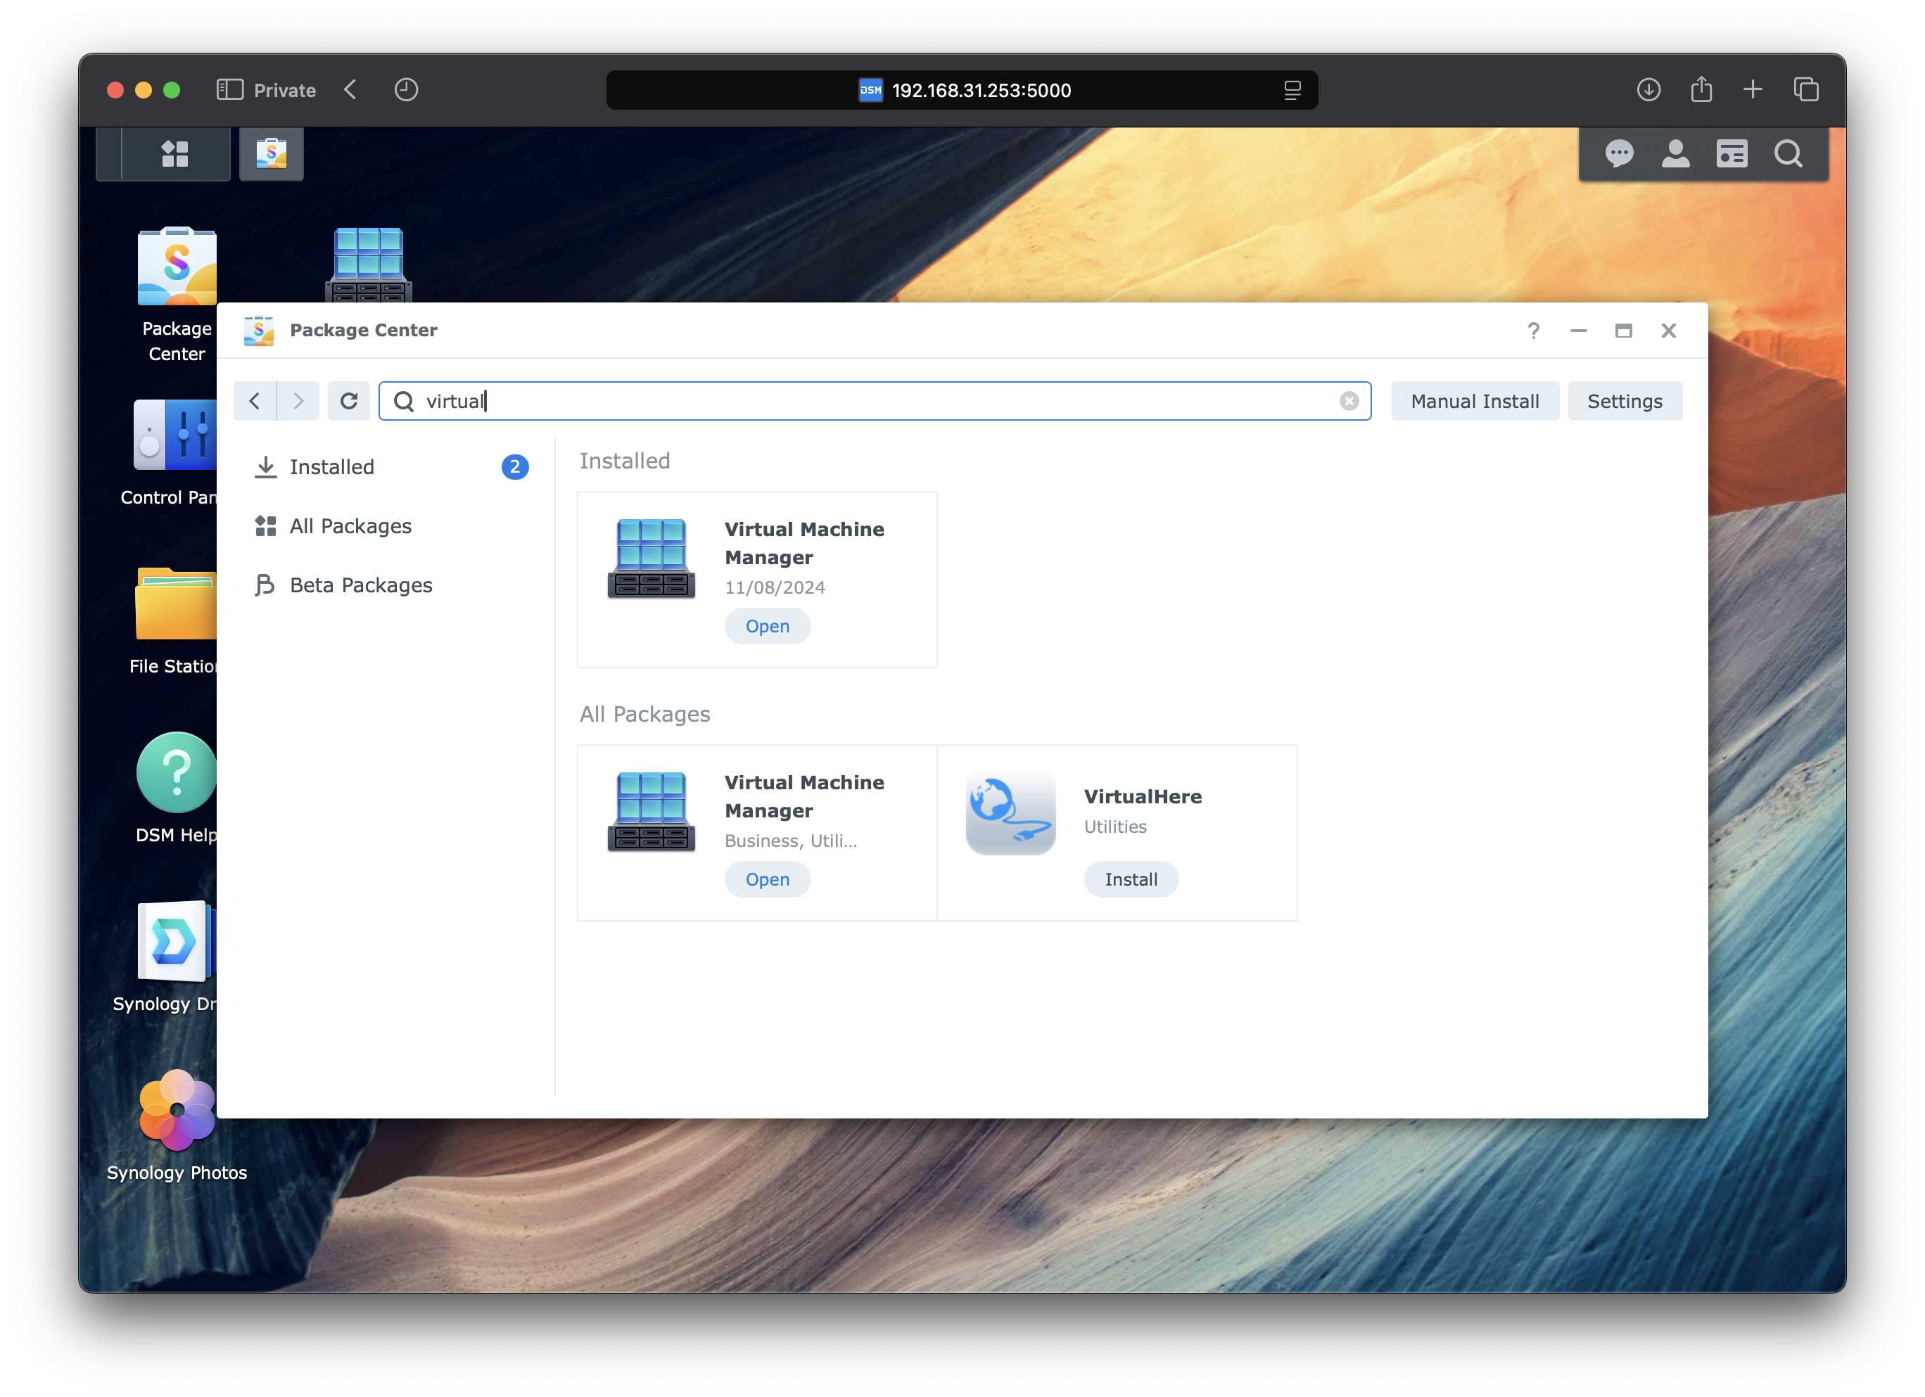Switch to the All Packages category
The image size is (1925, 1397).
pos(350,526)
